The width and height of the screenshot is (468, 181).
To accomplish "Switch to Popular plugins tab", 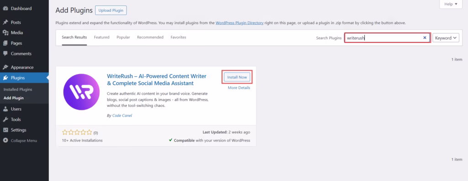I will click(x=123, y=37).
